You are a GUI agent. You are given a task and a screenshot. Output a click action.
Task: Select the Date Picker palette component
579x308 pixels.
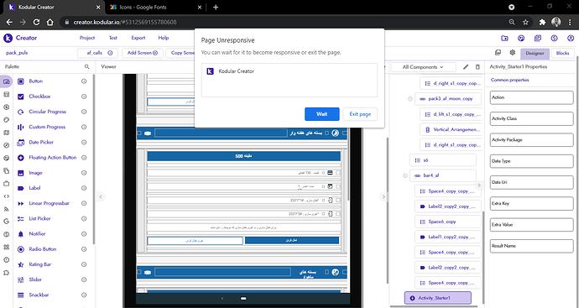(x=41, y=142)
